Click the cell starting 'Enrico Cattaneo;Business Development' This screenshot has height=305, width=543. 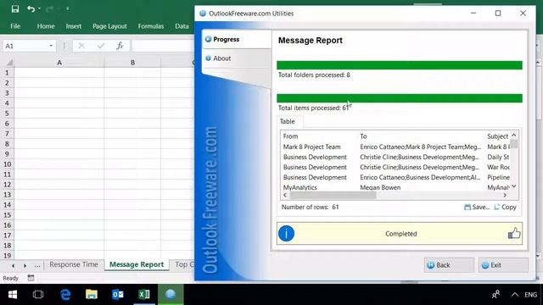point(420,177)
